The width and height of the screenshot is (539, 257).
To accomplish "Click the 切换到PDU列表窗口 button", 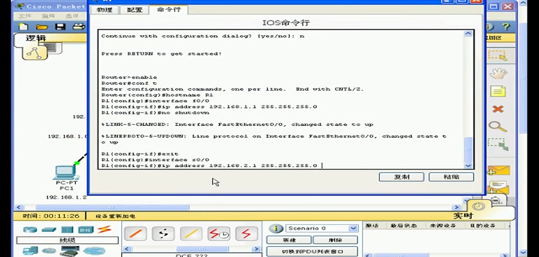I will 312,251.
